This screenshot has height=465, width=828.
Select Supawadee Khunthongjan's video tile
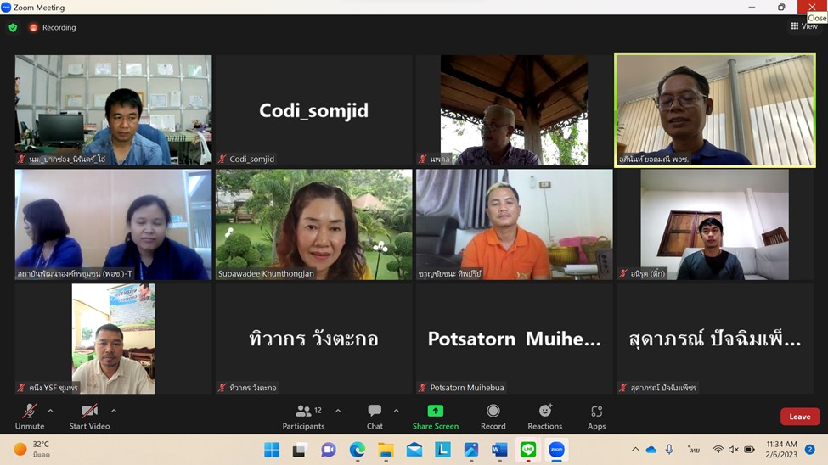(x=313, y=224)
